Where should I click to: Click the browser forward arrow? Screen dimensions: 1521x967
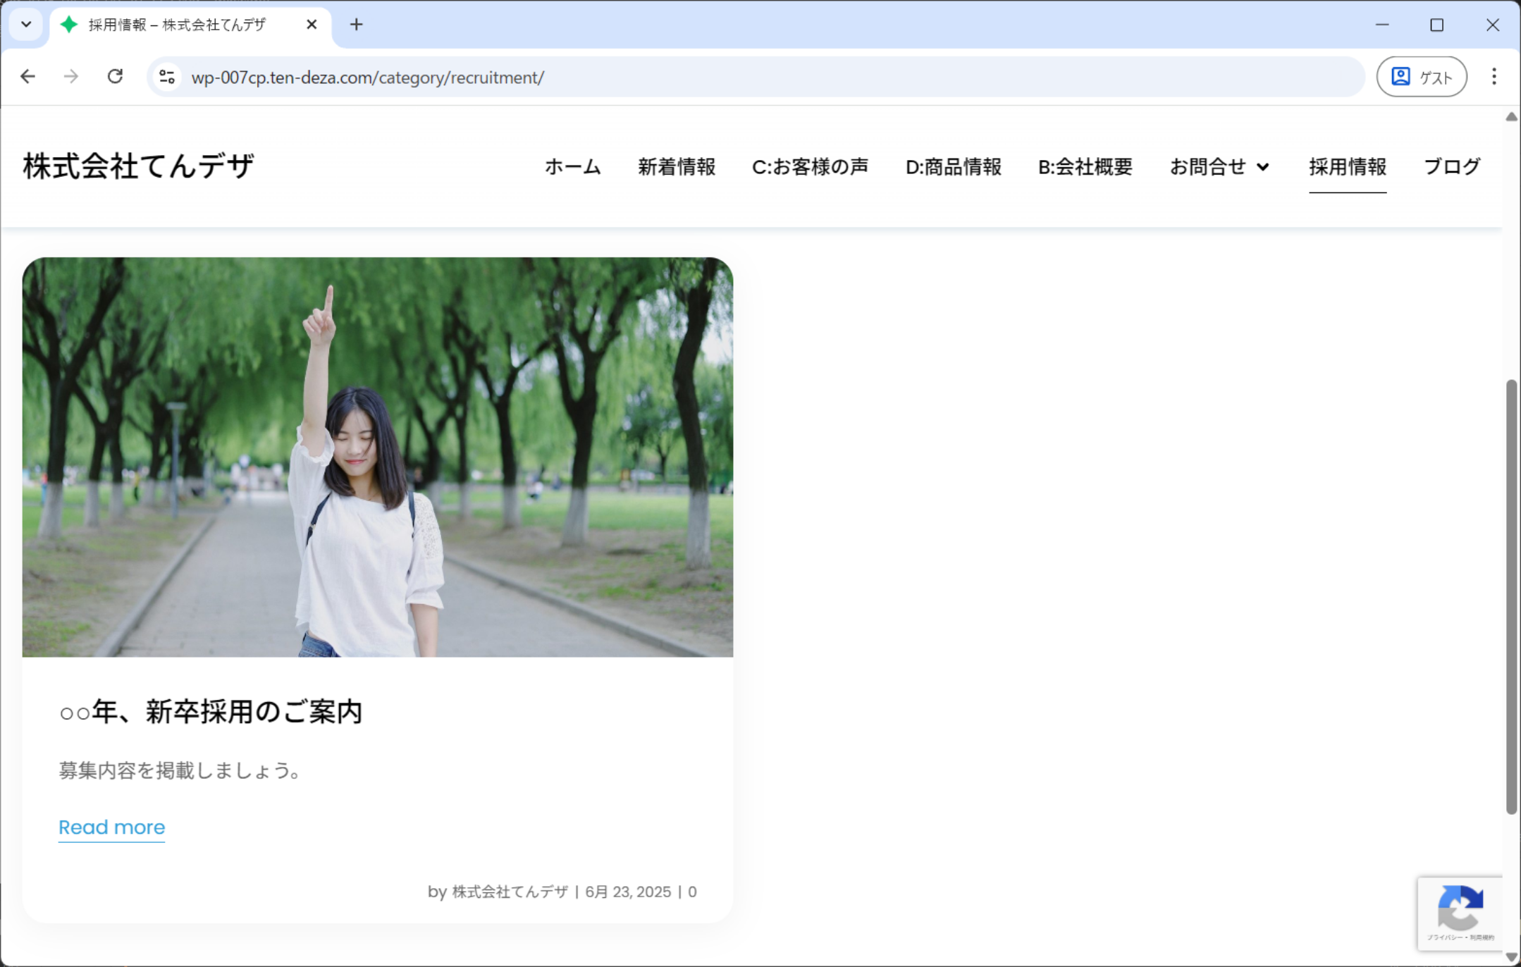pos(71,77)
